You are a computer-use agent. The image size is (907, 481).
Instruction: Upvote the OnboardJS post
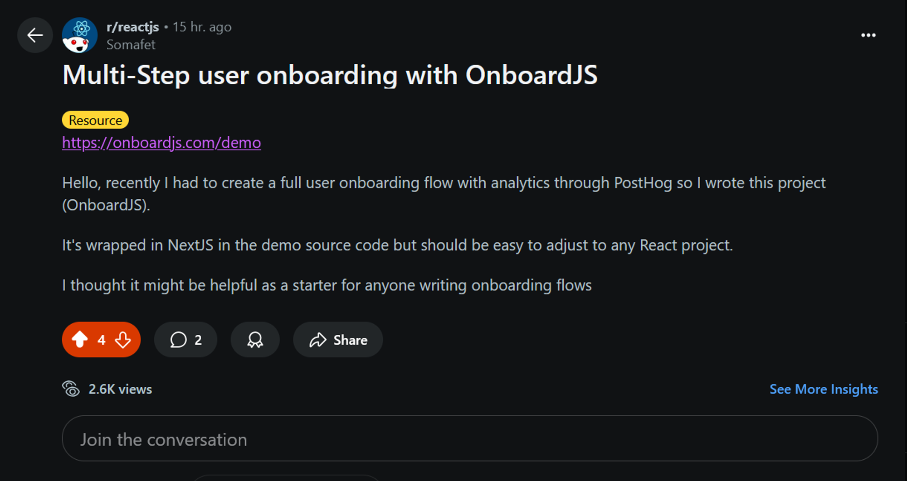tap(80, 339)
